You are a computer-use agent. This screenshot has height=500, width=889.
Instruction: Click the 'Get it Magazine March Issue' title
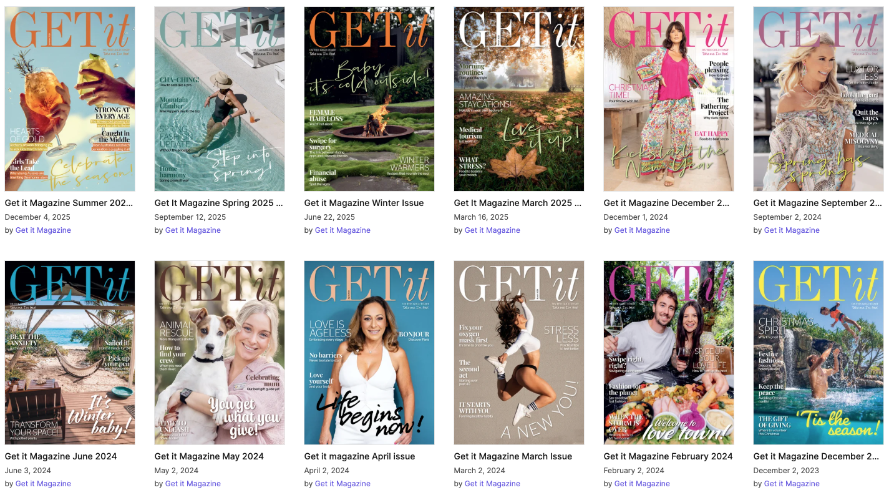pyautogui.click(x=513, y=456)
